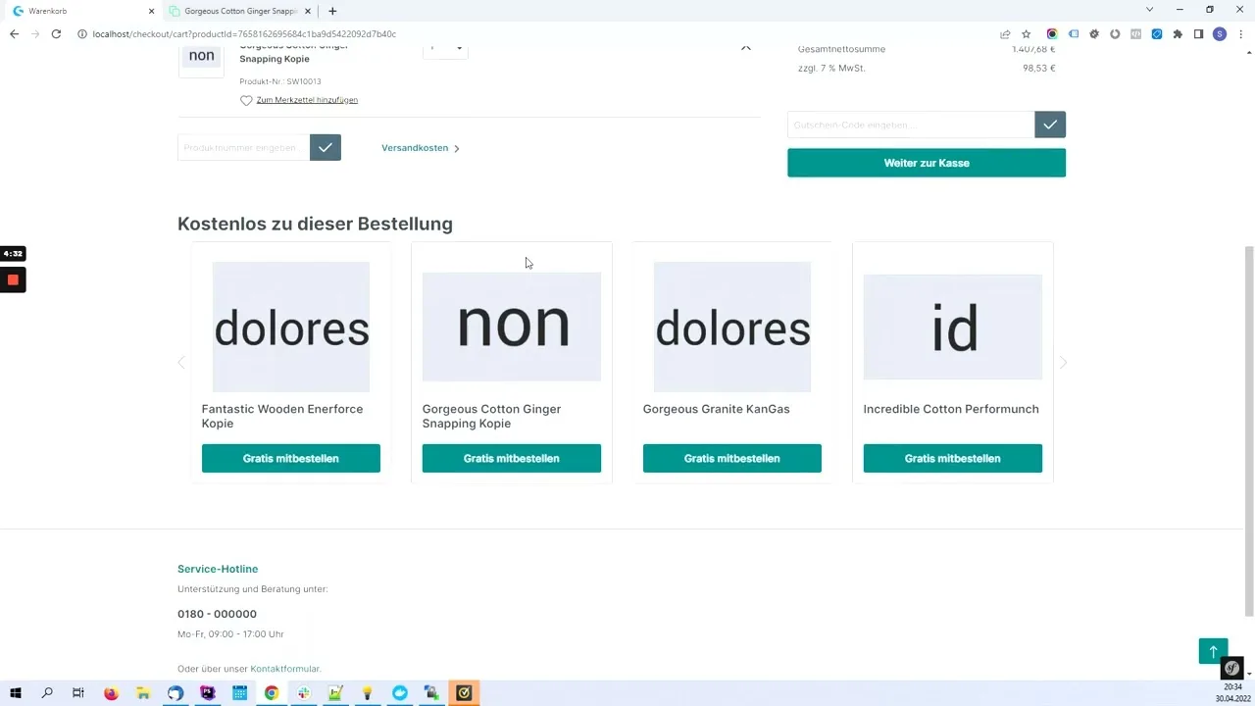Viewport: 1255px width, 706px height.
Task: Click the Incredible Cotton Performunch title
Action: pyautogui.click(x=951, y=409)
